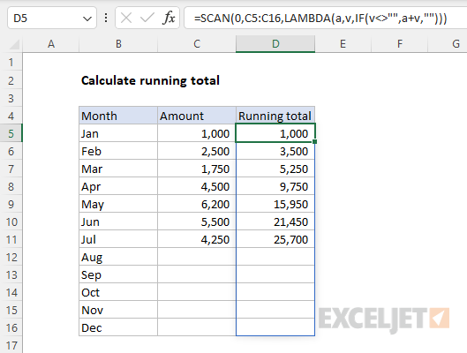Click the Enter checkmark formula icon
Viewport: 467px width, 353px height.
point(147,19)
